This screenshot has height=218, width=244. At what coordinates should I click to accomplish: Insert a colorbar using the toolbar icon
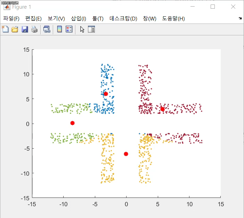point(59,29)
